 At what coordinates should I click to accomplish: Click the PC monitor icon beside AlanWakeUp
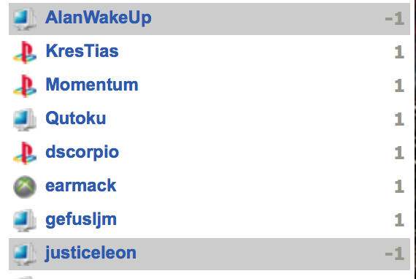pyautogui.click(x=25, y=18)
